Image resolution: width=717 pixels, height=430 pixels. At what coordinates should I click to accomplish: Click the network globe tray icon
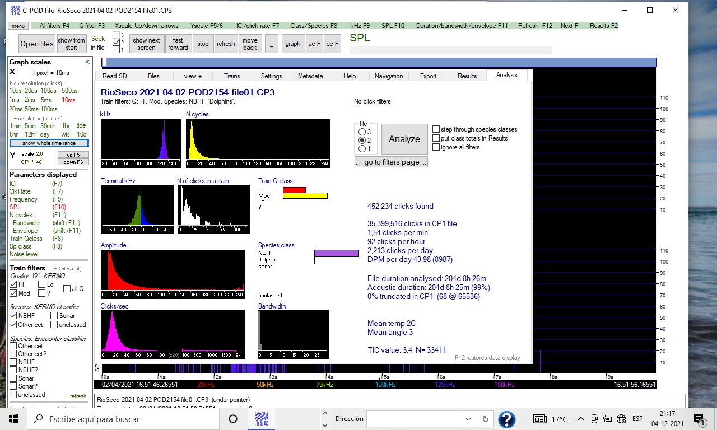(621, 419)
